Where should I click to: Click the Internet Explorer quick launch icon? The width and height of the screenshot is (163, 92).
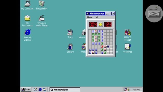click(x=40, y=89)
